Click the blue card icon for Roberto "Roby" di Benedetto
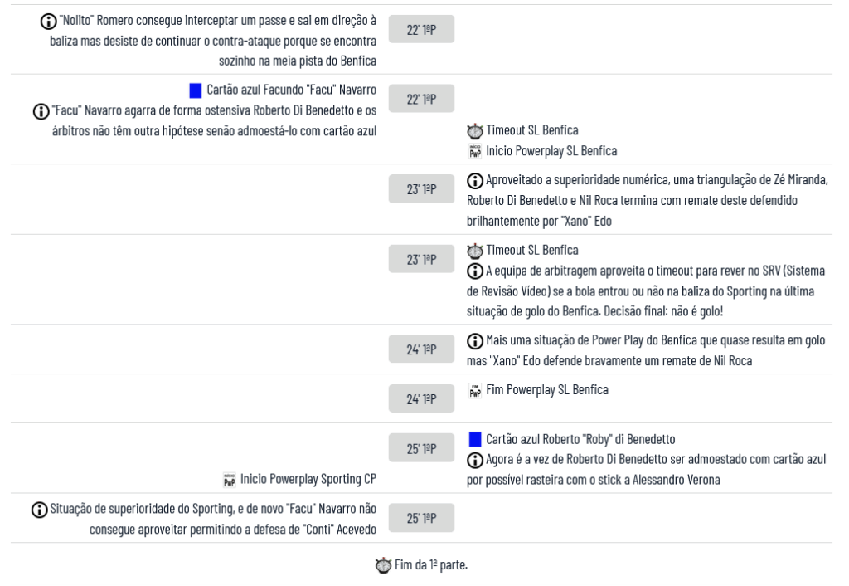 click(474, 439)
